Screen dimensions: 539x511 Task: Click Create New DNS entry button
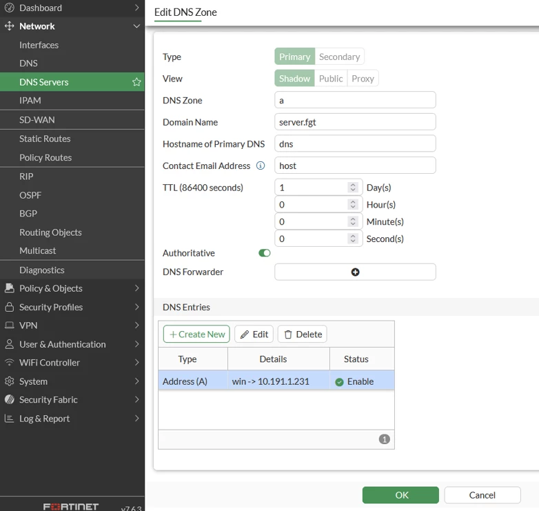[x=196, y=334]
